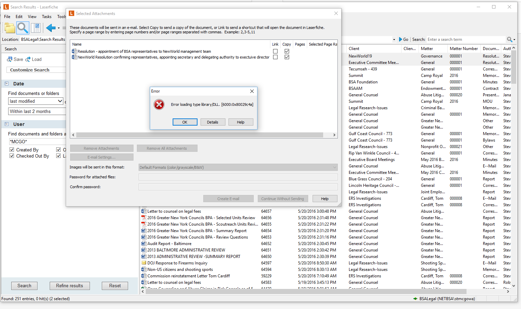This screenshot has width=521, height=309.
Task: Click the Word icon of document 64583
Action: click(144, 282)
